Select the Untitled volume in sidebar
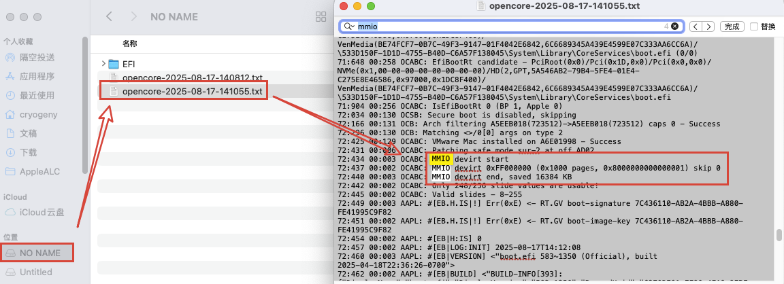This screenshot has width=784, height=284. click(x=30, y=272)
